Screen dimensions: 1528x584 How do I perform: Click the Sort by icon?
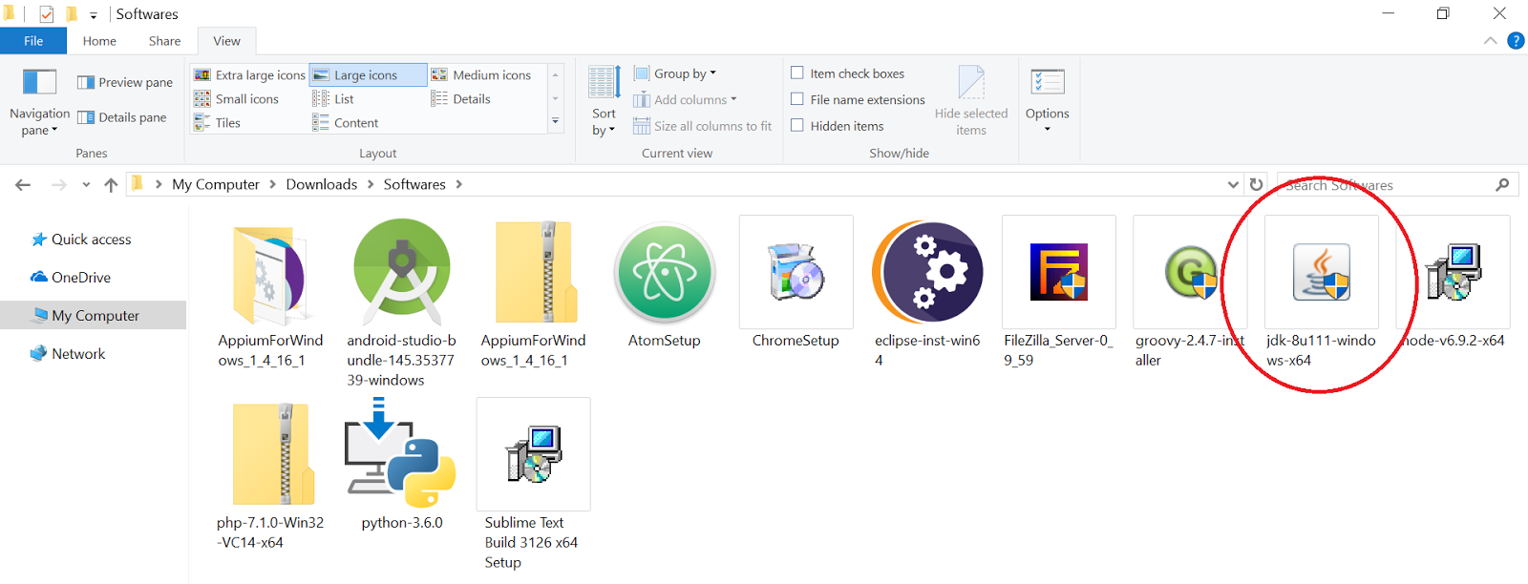click(x=604, y=82)
